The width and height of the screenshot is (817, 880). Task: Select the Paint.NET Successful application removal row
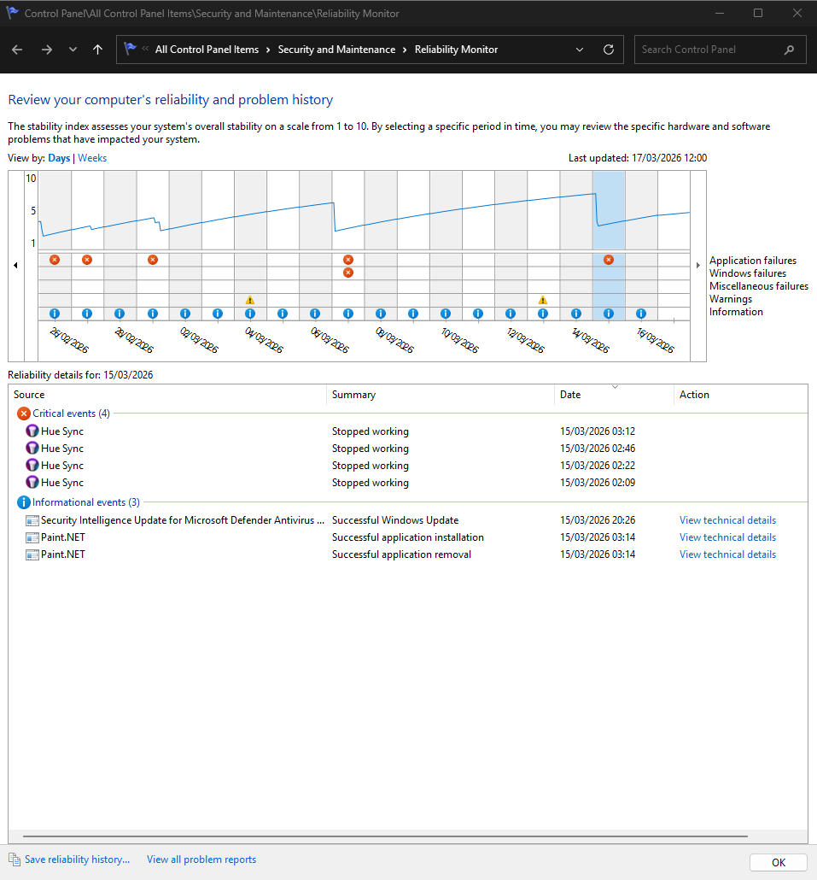click(x=408, y=554)
